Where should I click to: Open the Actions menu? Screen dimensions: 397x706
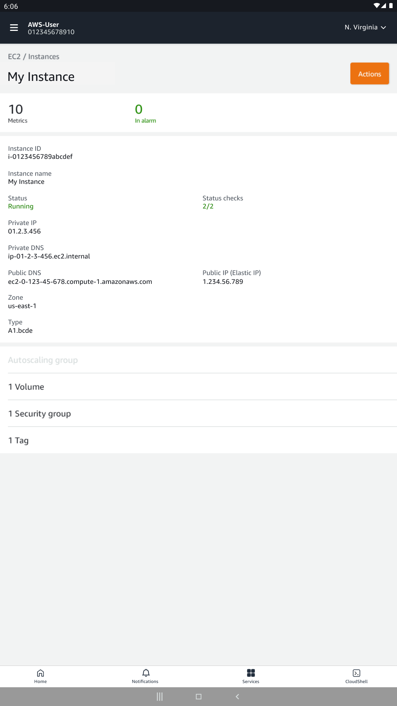point(369,74)
